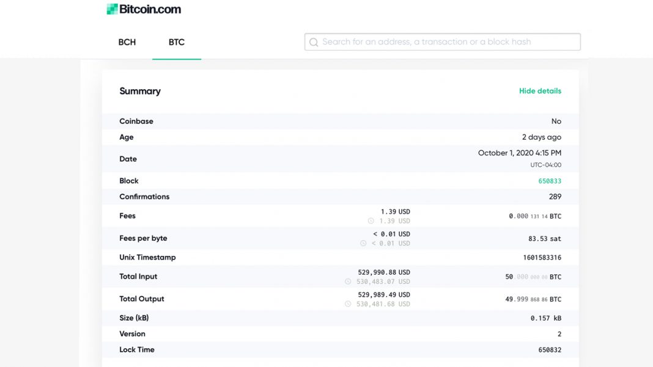The height and width of the screenshot is (367, 653).
Task: Click the Lock Time value 650832
Action: point(550,350)
